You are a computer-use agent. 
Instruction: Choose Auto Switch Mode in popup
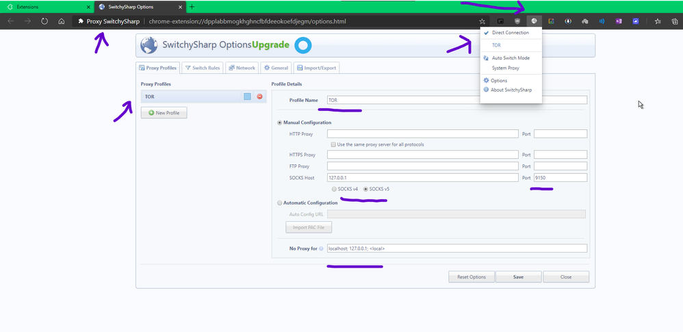[511, 58]
